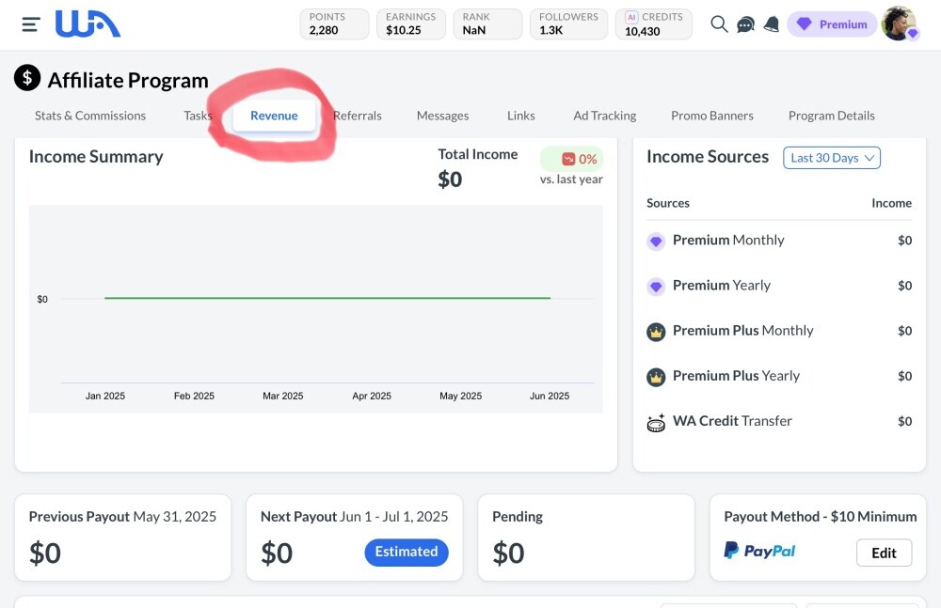The height and width of the screenshot is (608, 941).
Task: Click the 'Premium Monthly' source label
Action: [728, 240]
